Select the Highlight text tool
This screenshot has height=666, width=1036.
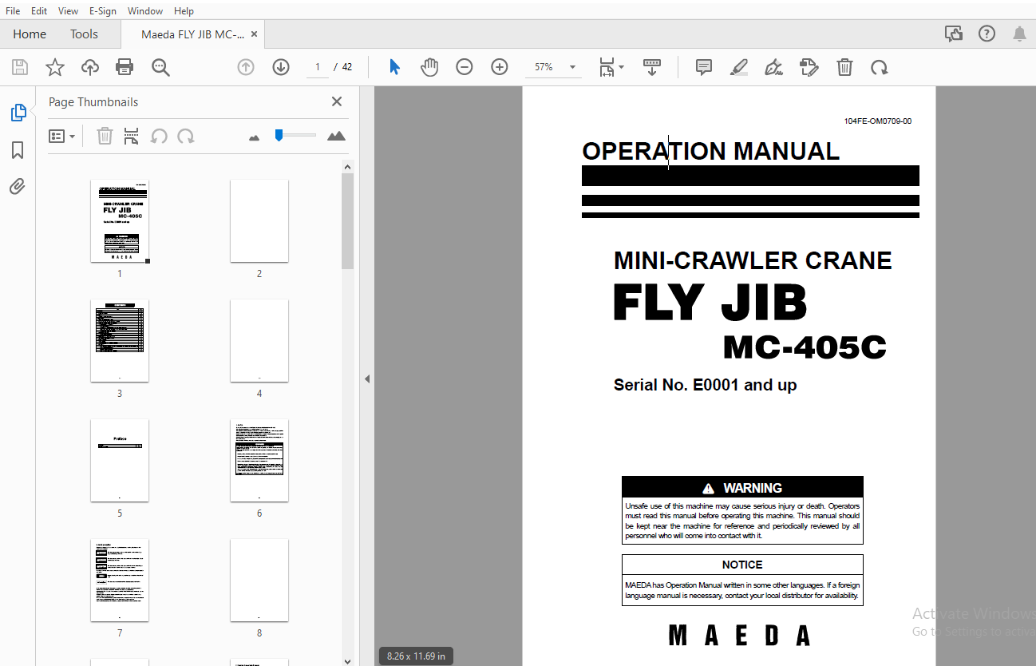739,67
